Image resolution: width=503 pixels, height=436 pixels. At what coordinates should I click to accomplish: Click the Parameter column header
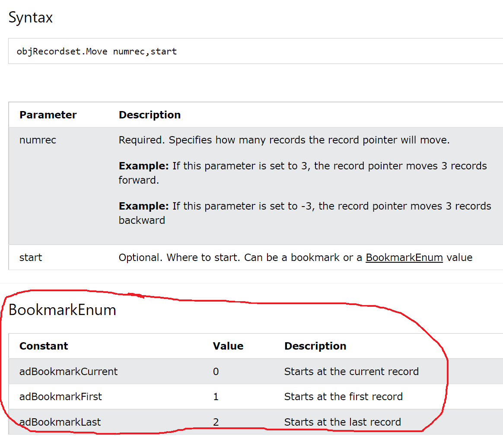pos(48,115)
